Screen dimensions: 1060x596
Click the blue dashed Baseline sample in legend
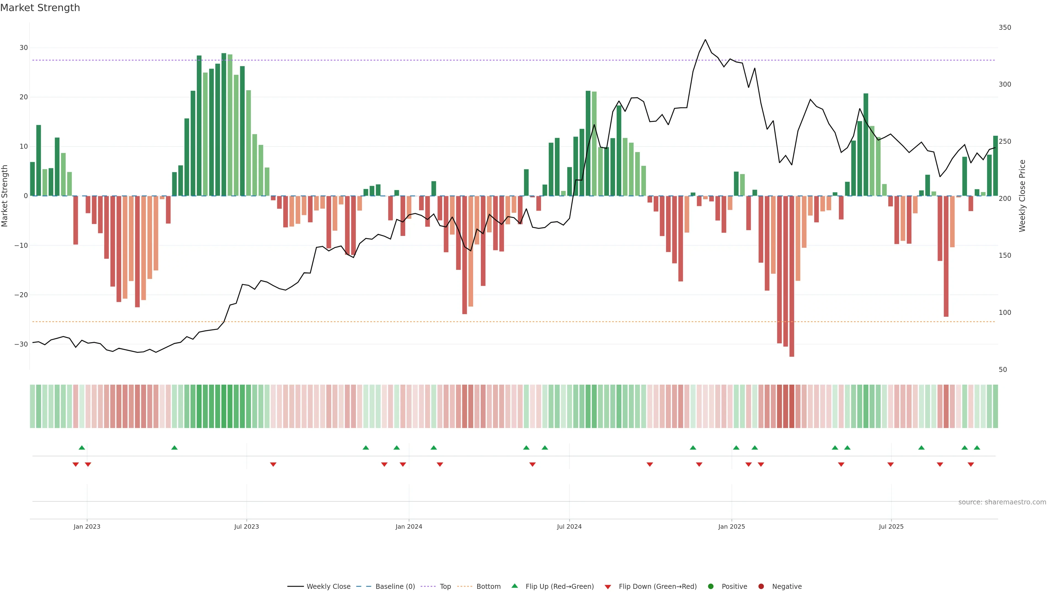coord(363,586)
